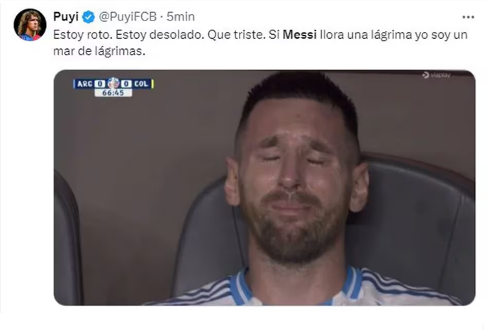The image size is (487, 330).
Task: Click the 5min timestamp
Action: click(181, 16)
